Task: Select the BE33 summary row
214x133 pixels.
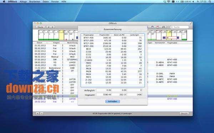Action: click(113, 49)
